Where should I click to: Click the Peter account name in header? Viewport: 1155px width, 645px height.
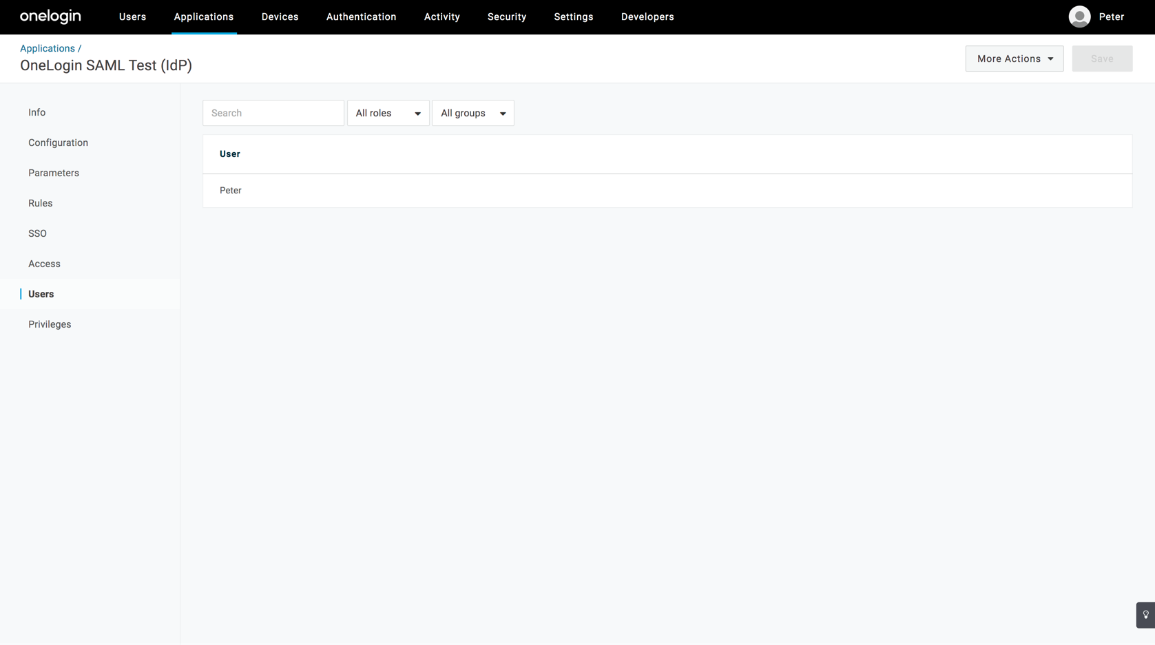click(x=1112, y=17)
